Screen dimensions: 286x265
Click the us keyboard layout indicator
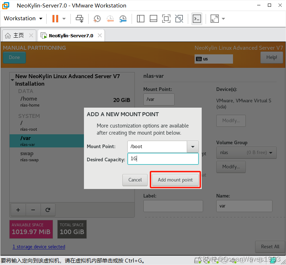(213, 59)
